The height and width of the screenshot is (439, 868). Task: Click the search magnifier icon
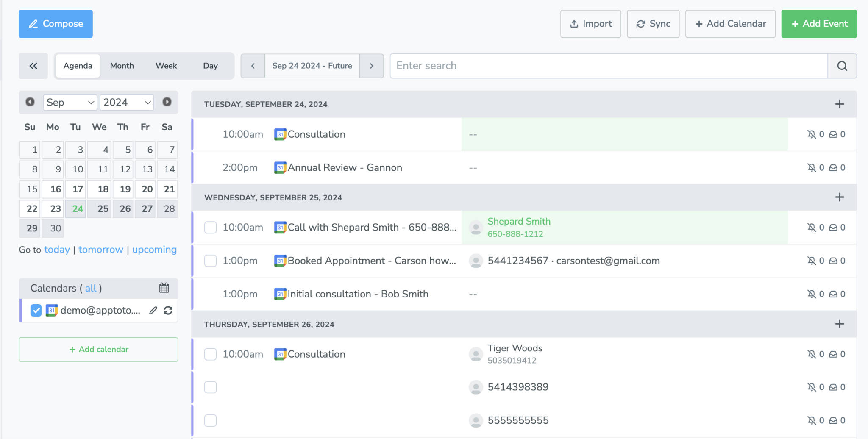tap(842, 66)
